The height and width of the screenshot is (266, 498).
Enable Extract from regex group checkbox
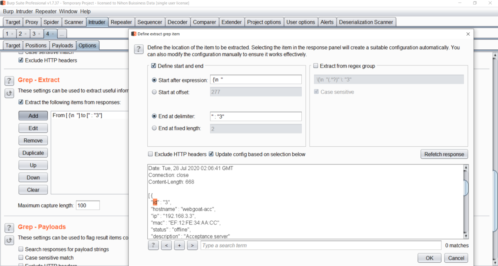pos(316,66)
